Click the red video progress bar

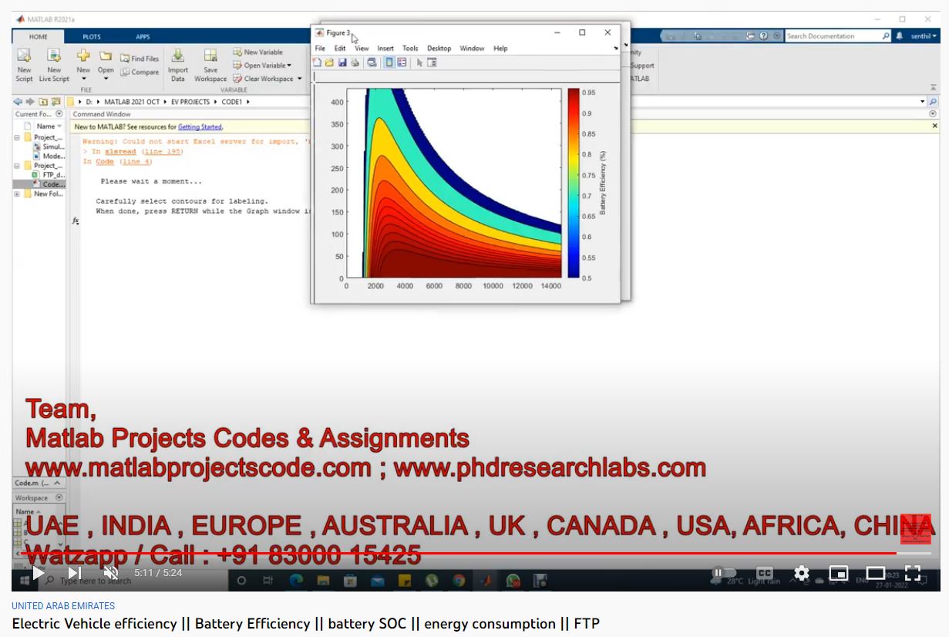[463, 553]
